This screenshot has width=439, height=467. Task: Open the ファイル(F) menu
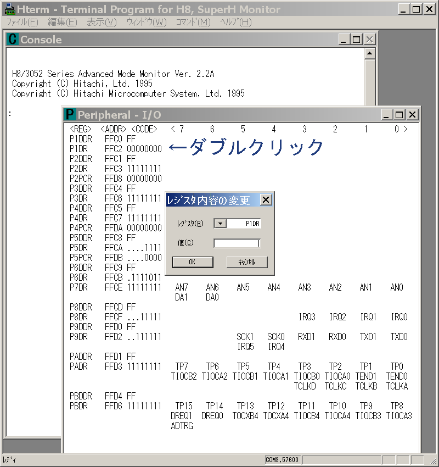tap(22, 22)
